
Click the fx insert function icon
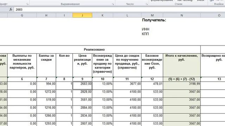pos(11,9)
